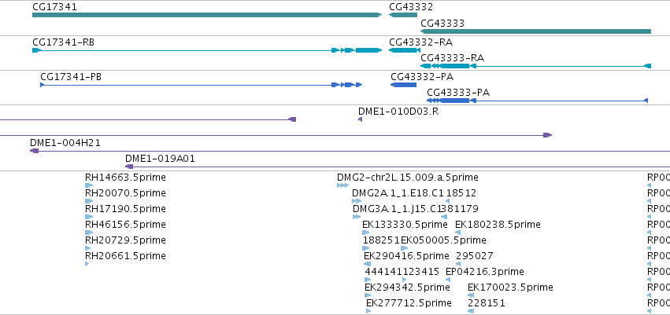
Task: Click the RH20070.5prime EST label
Action: pos(126,193)
